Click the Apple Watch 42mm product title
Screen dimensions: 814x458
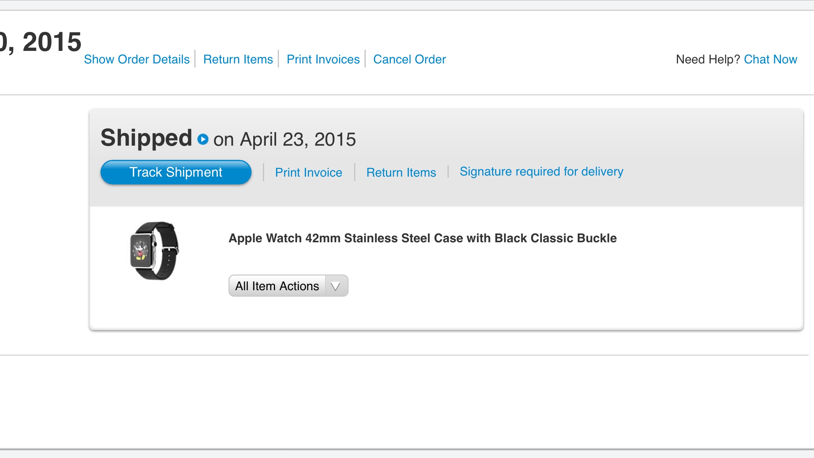[422, 238]
